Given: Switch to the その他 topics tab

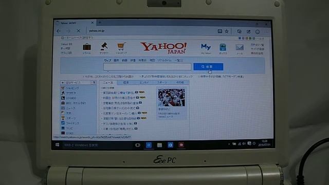Looking at the screenshot, I should (x=180, y=82).
